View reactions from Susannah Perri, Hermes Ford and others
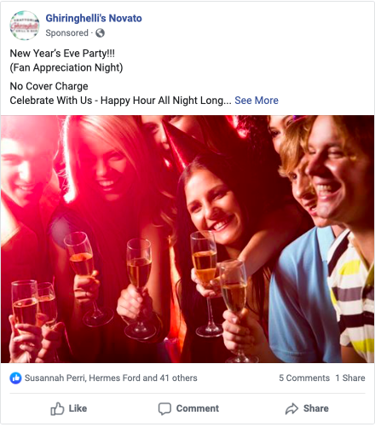375x427 pixels. pos(111,378)
